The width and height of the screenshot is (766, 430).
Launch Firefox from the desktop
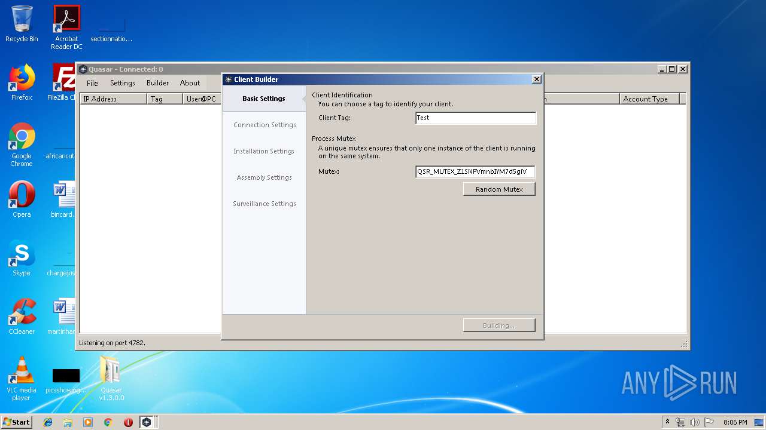pyautogui.click(x=22, y=82)
